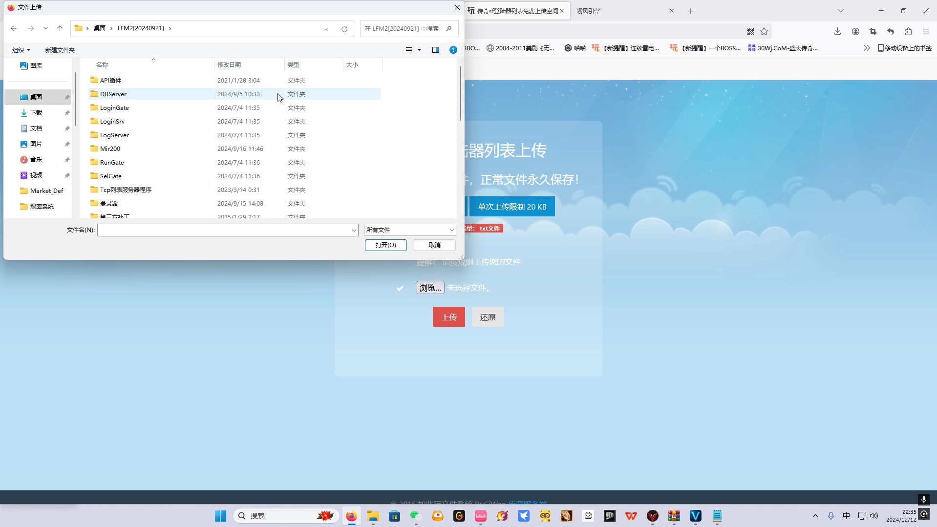Screen dimensions: 937x527
Task: Open Windows Start menu
Action: 220,516
